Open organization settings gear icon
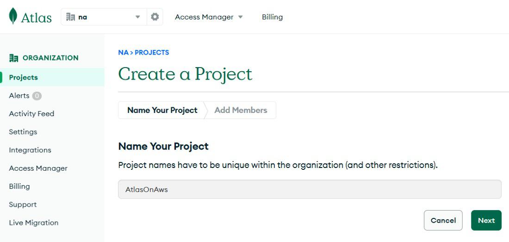The height and width of the screenshot is (242, 509). tap(155, 17)
